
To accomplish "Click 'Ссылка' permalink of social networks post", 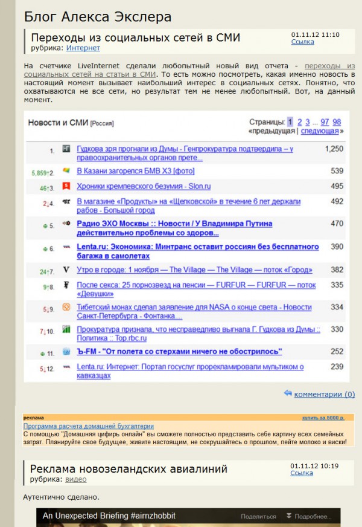I will (302, 42).
